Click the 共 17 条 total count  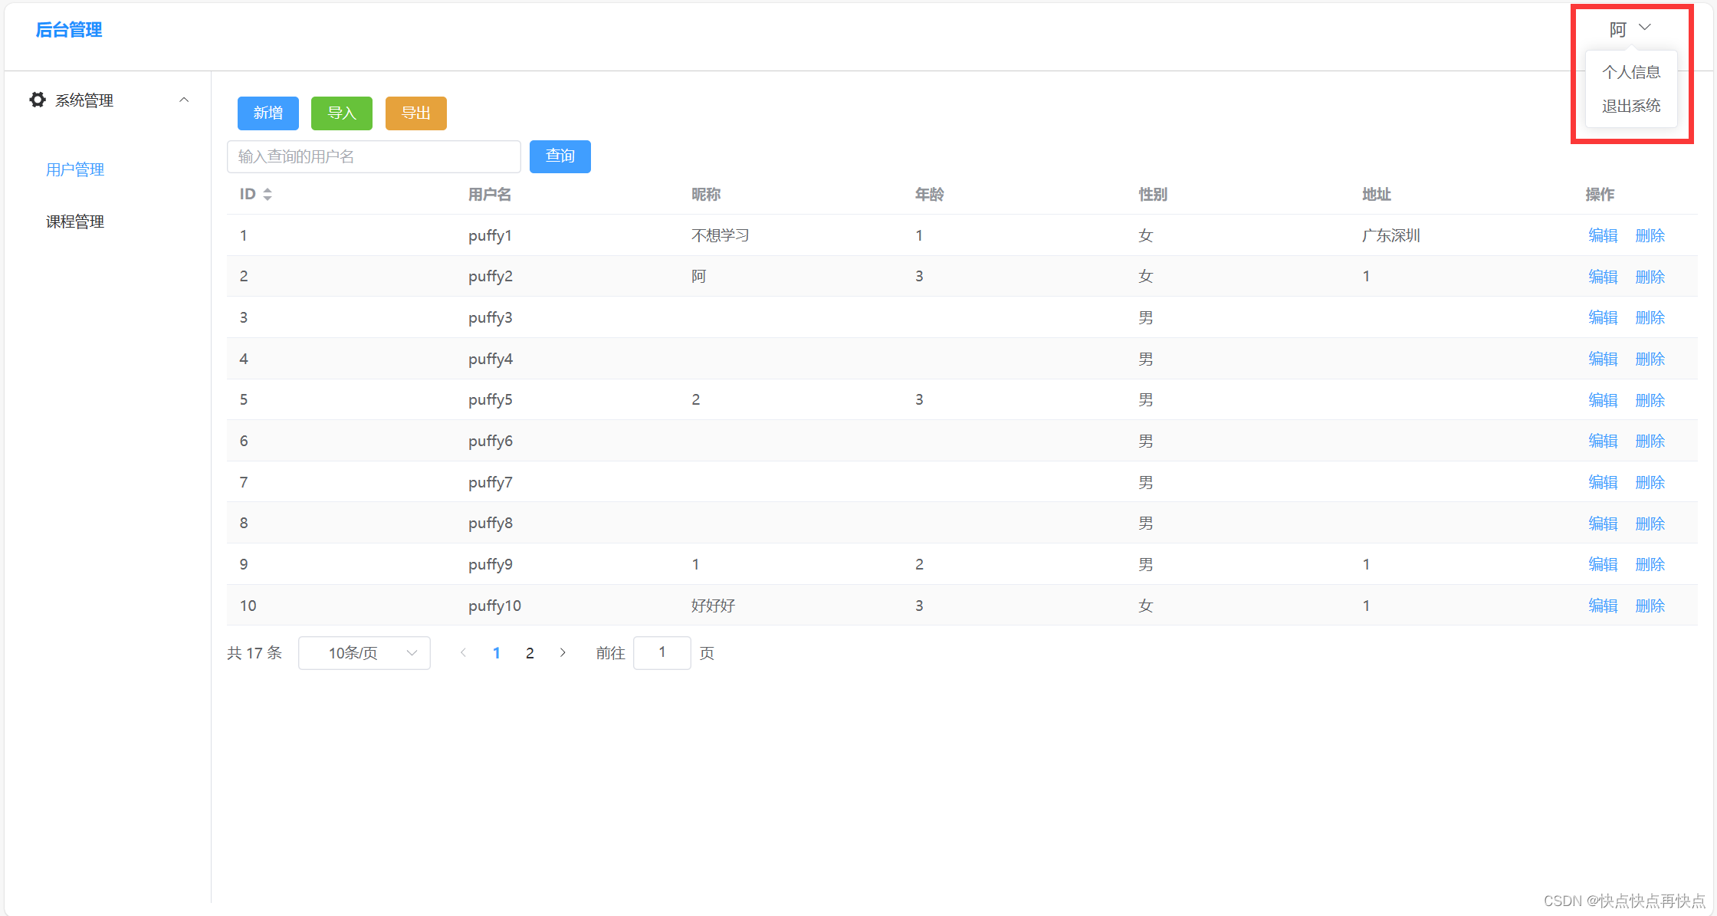[x=254, y=653]
